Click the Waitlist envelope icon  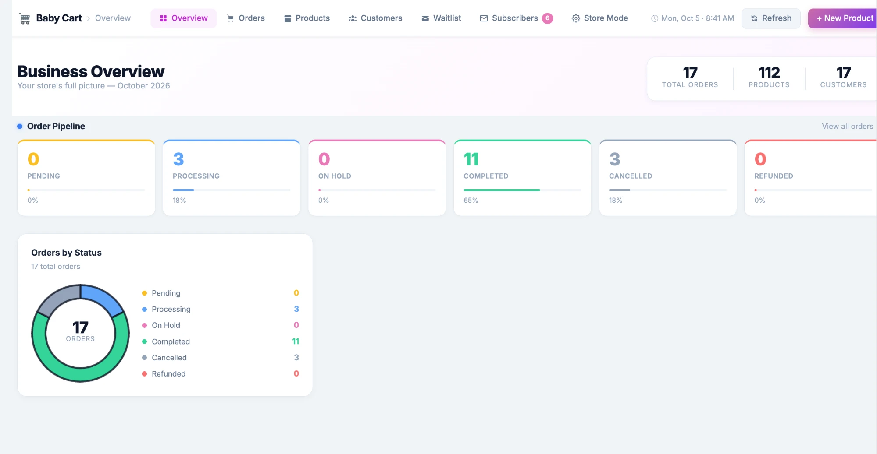click(425, 18)
